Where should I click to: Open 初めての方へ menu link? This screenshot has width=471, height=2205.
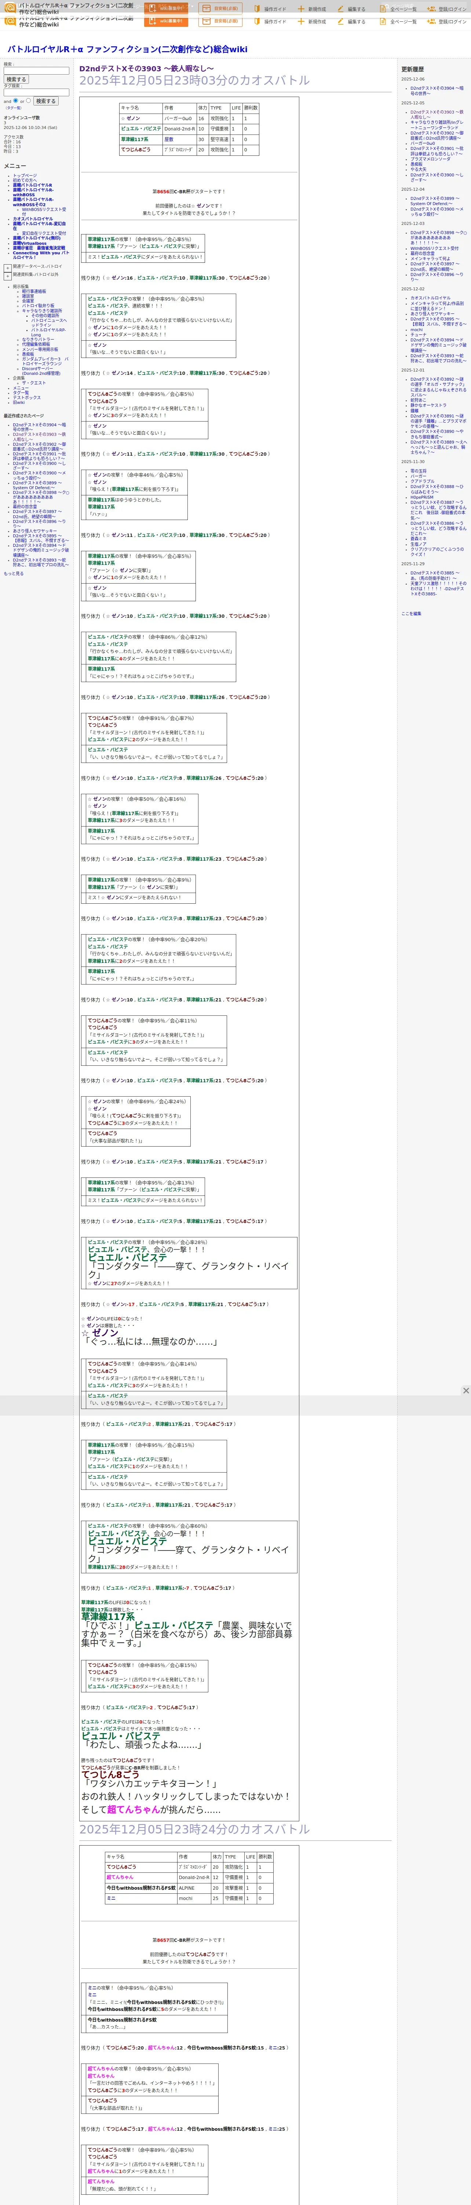(25, 180)
